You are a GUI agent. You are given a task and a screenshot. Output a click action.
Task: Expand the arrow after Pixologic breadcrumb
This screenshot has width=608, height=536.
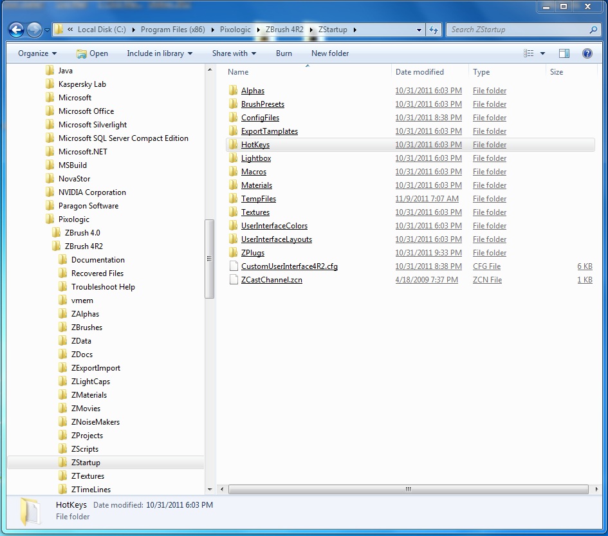(x=258, y=30)
